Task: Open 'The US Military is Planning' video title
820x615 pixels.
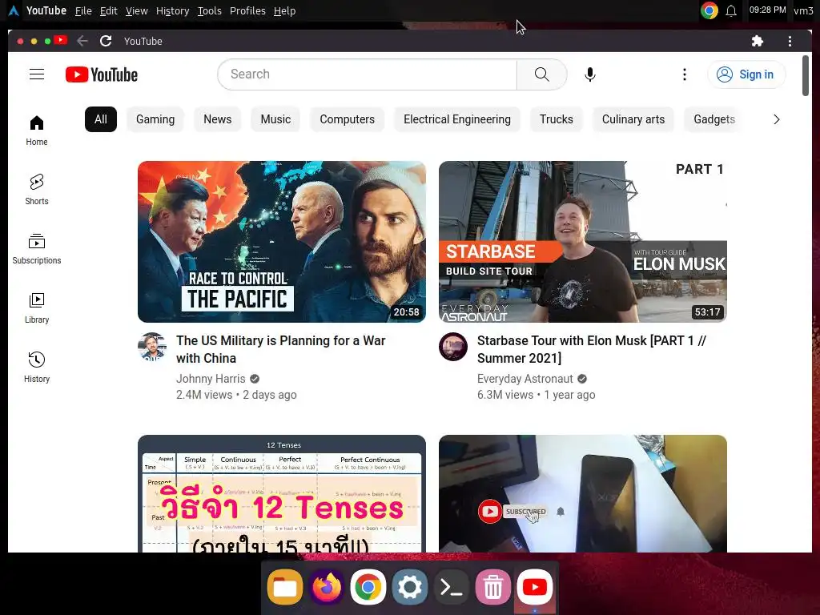Action: [x=281, y=349]
